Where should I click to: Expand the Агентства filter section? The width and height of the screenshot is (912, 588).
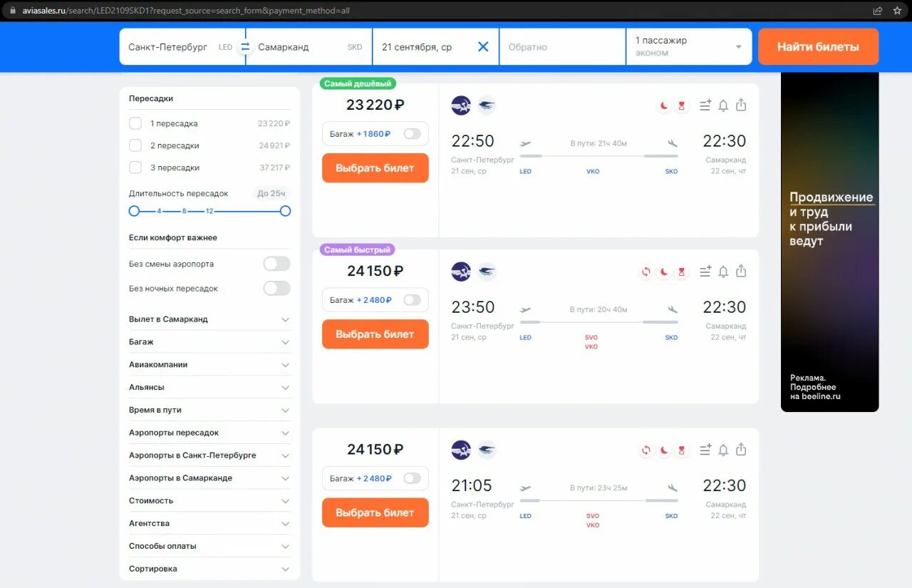point(209,523)
